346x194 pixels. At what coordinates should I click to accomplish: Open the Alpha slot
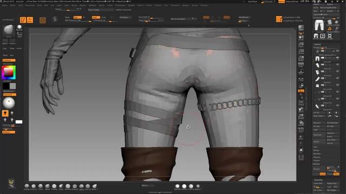5,41
